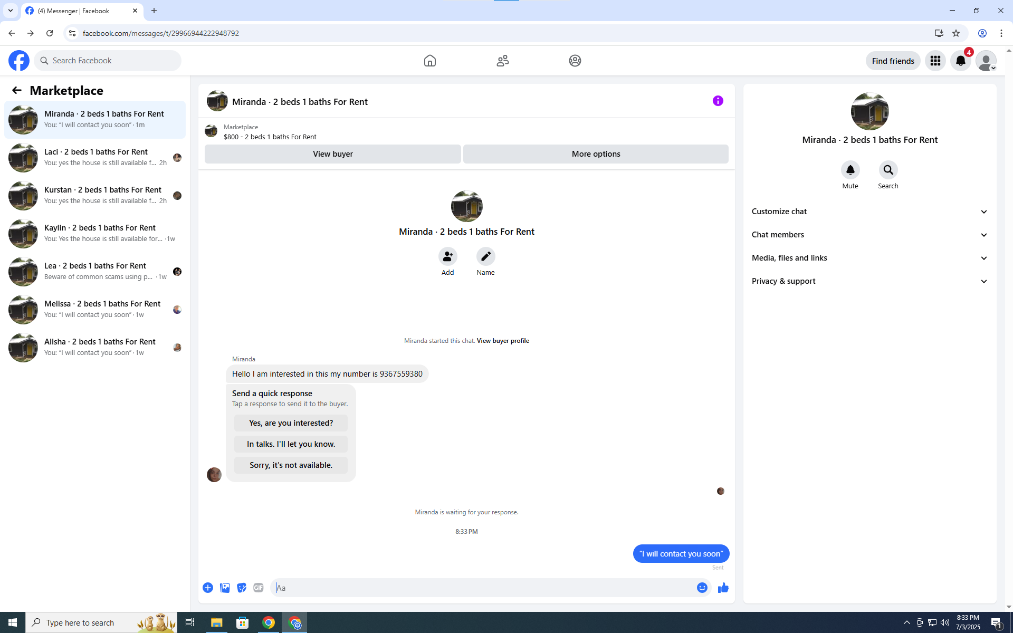1013x633 pixels.
Task: Expand the Customize chat section
Action: pos(869,212)
